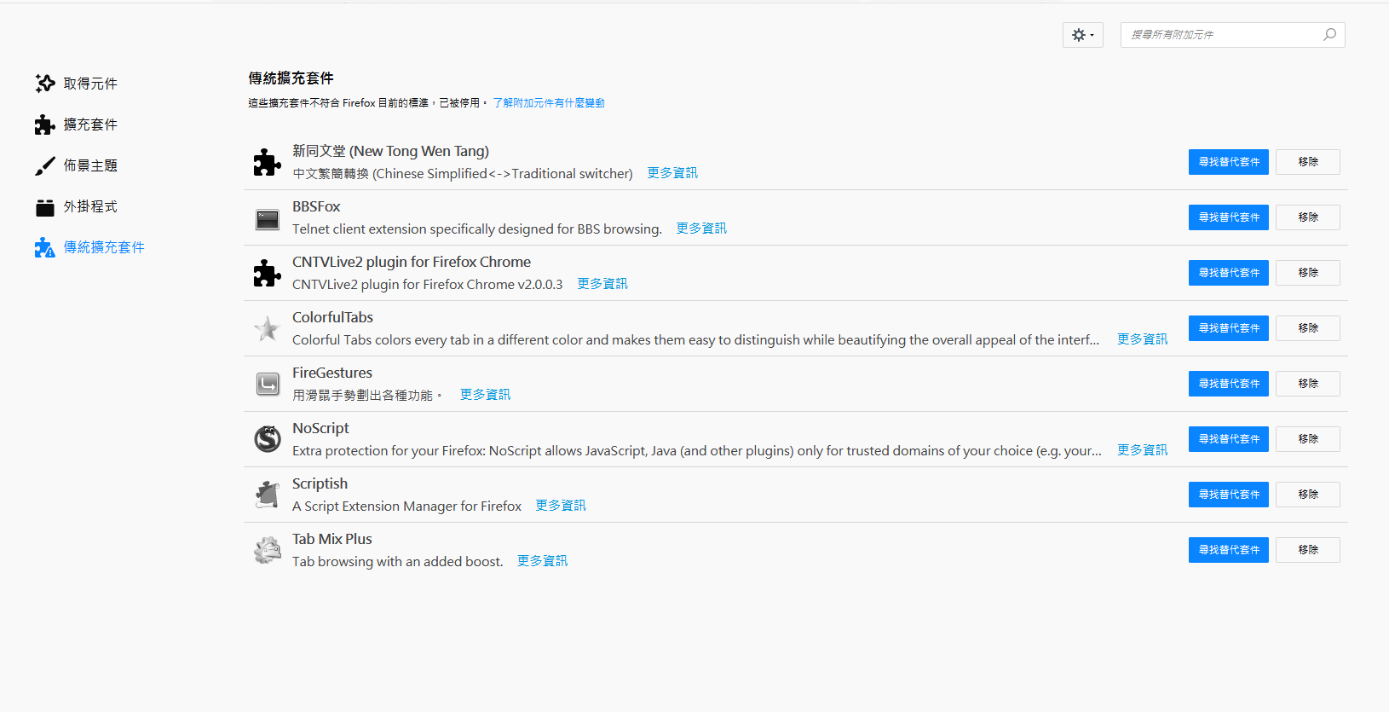Find a replacement for ColorfulTabs
1389x712 pixels.
pos(1229,328)
